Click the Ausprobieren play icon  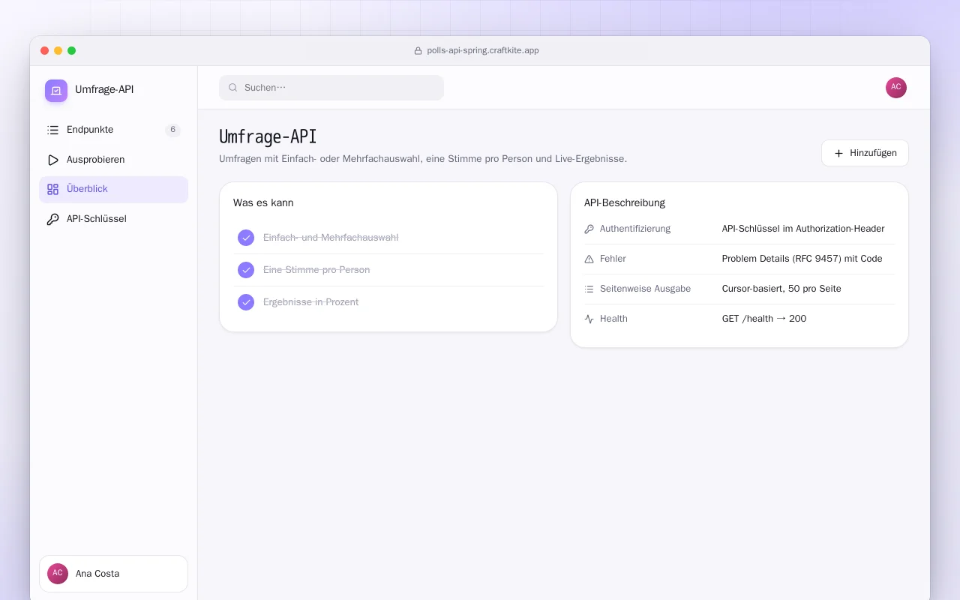(x=52, y=160)
